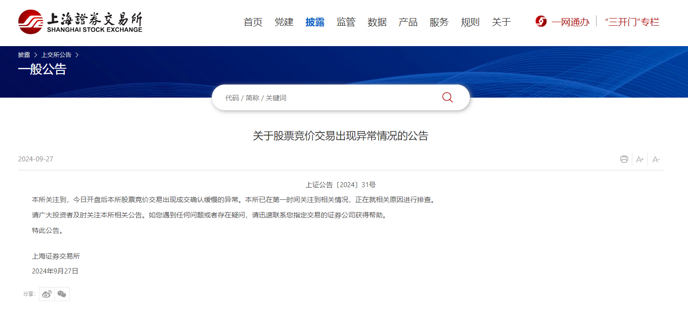688x325 pixels.
Task: Open the 数据 navigation menu
Action: (x=377, y=22)
